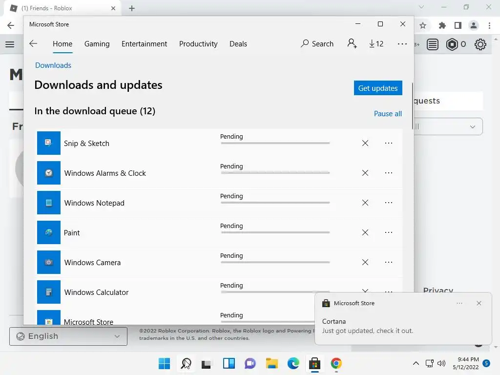Open the Store account sign-in icon
The image size is (500, 375).
(352, 43)
